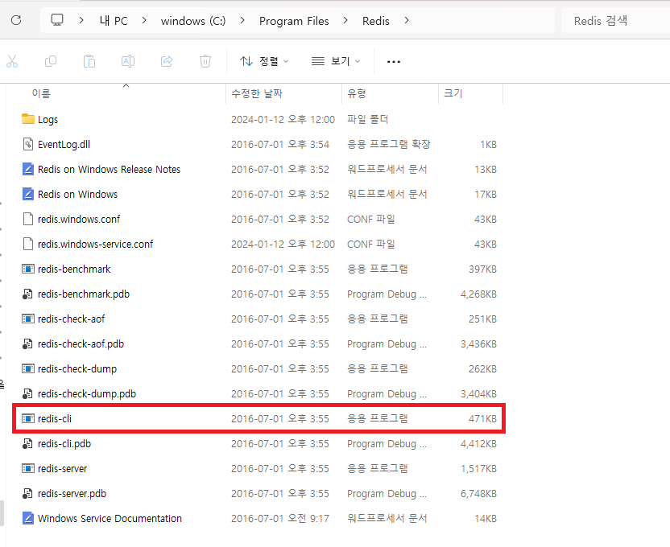Select the Windows Service Documentation document icon
The width and height of the screenshot is (670, 547).
point(27,518)
